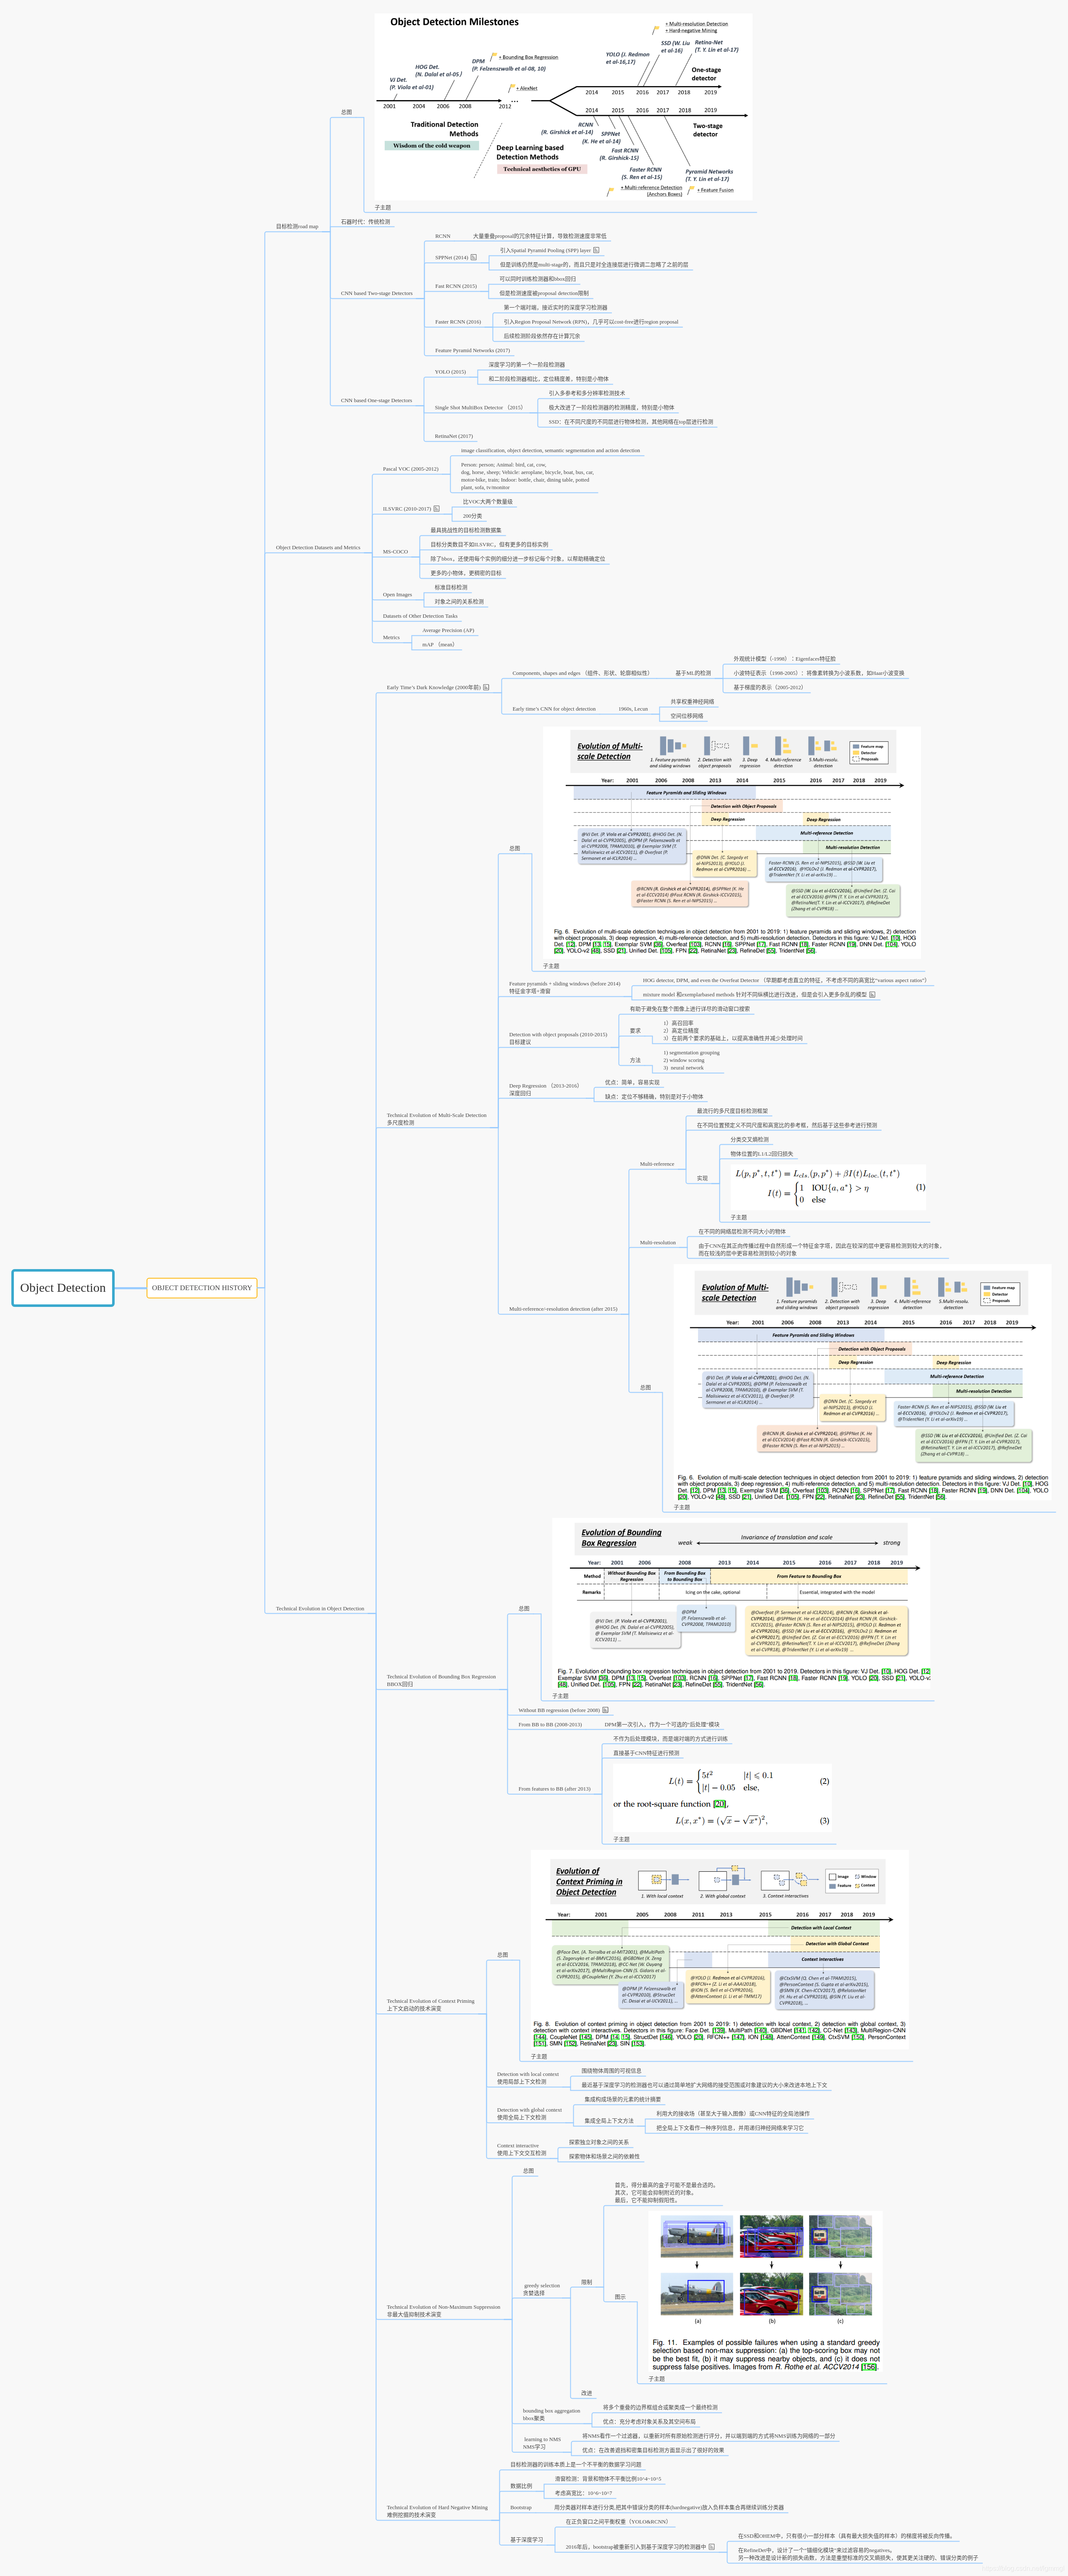Select Technical Evolution of Bounding Box Regression
The height and width of the screenshot is (2576, 1068).
tap(441, 1680)
